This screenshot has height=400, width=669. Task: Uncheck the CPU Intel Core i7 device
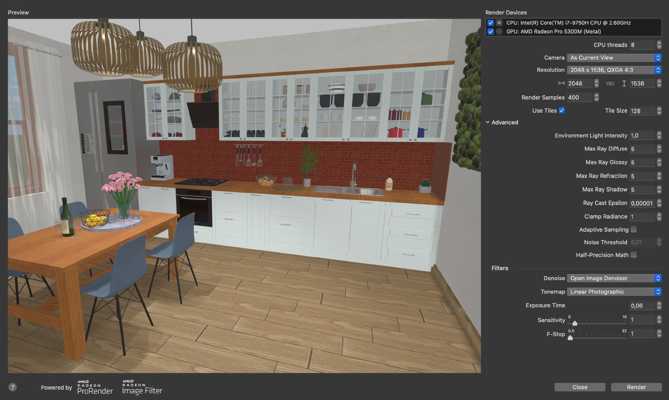pyautogui.click(x=490, y=23)
